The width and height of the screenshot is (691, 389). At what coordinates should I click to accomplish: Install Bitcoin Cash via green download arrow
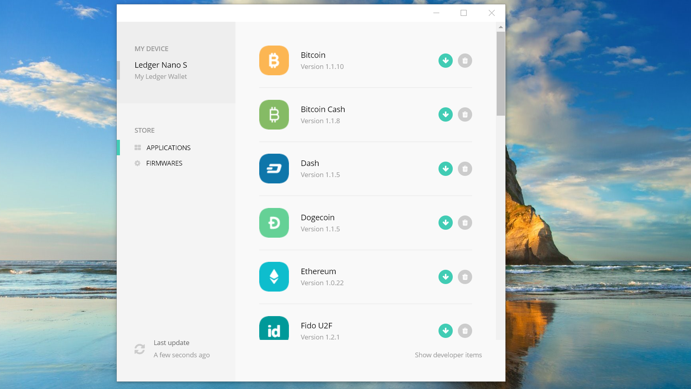click(x=446, y=114)
